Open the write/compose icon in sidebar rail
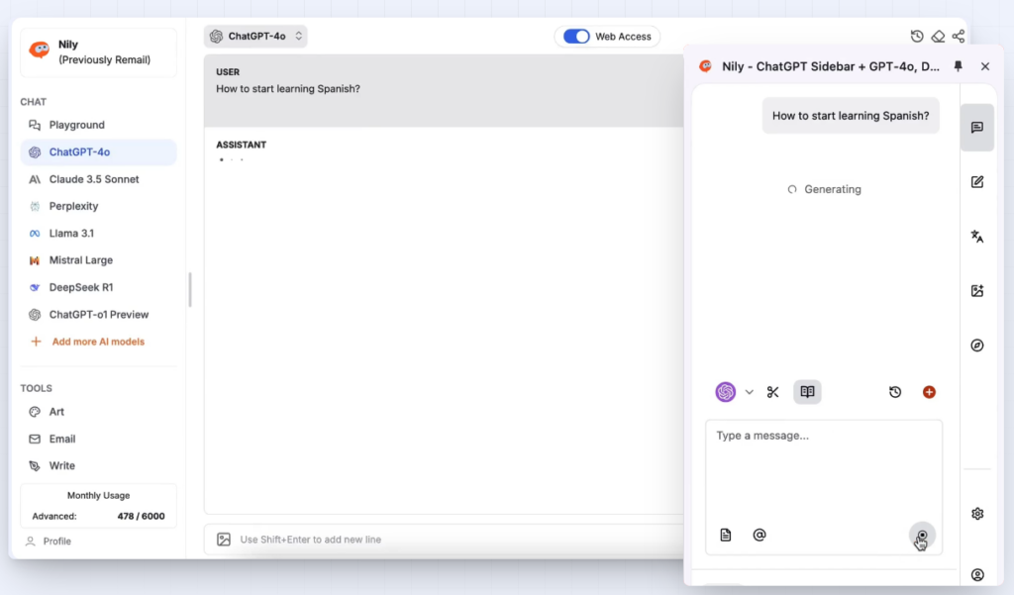The width and height of the screenshot is (1014, 595). 977,182
